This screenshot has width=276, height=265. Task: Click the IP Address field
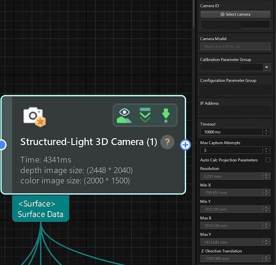click(x=235, y=111)
